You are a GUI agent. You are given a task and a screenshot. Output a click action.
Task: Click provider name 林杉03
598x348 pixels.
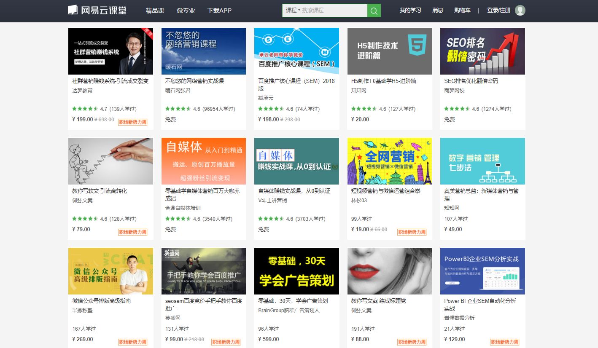click(359, 201)
